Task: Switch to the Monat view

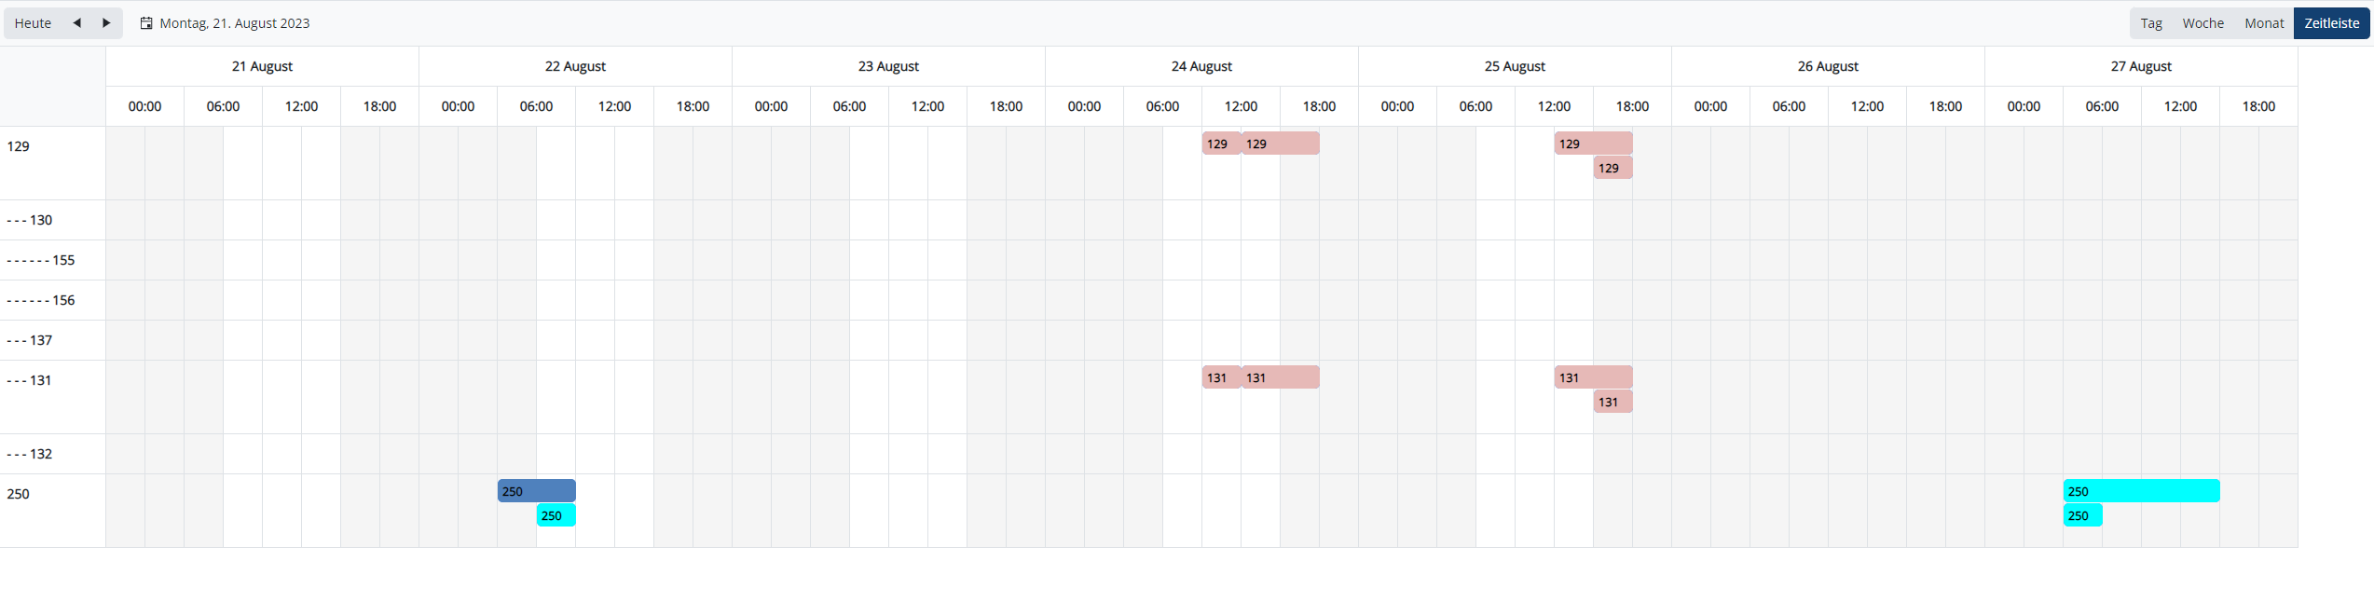Action: (2264, 23)
